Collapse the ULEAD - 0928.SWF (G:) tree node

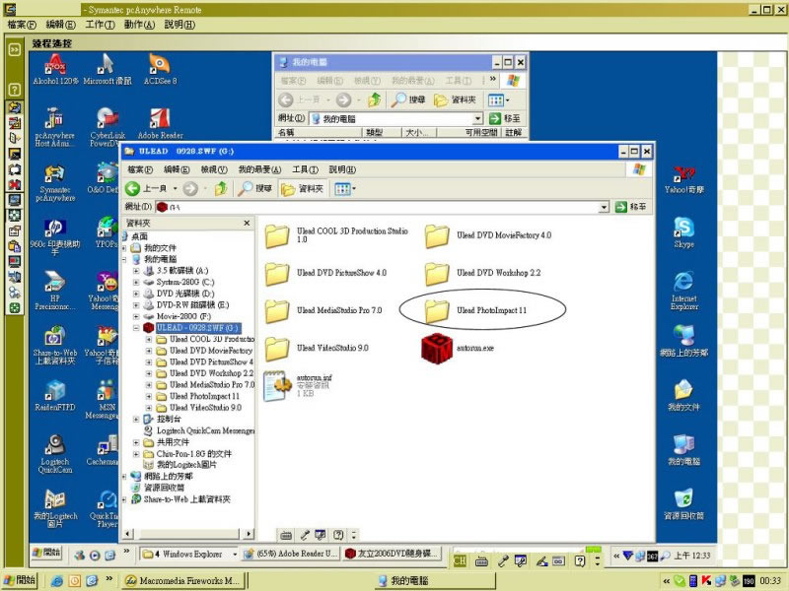136,328
